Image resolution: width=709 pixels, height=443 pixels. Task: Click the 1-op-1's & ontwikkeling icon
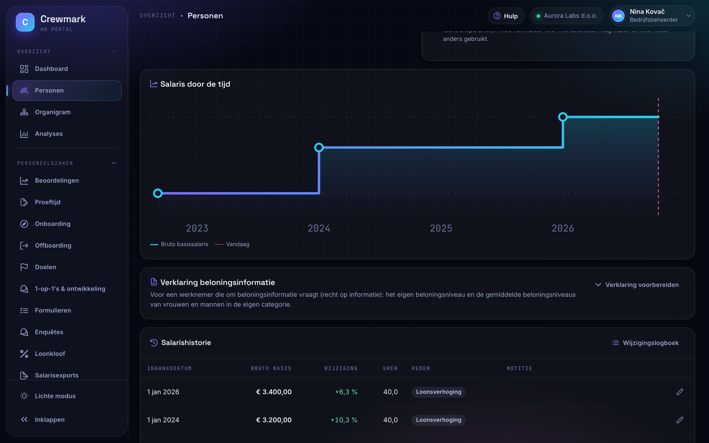24,289
